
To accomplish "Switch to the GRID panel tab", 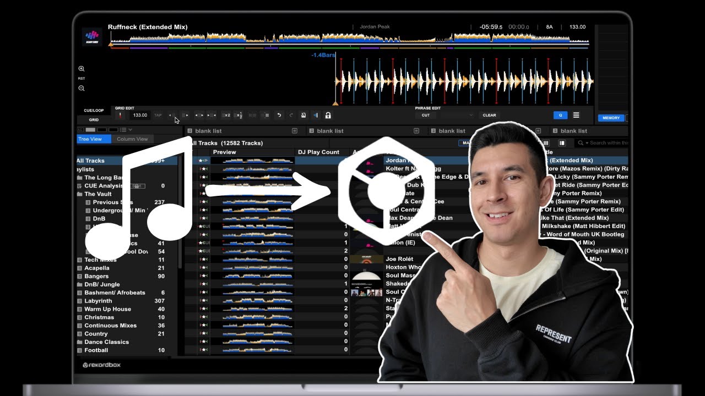I will pos(94,119).
